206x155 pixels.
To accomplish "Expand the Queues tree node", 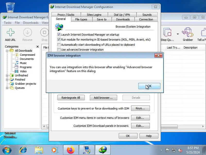I will click(7, 88).
